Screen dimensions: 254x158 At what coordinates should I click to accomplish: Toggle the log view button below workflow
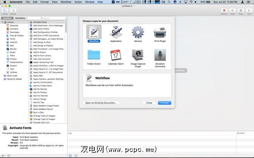click(70, 156)
